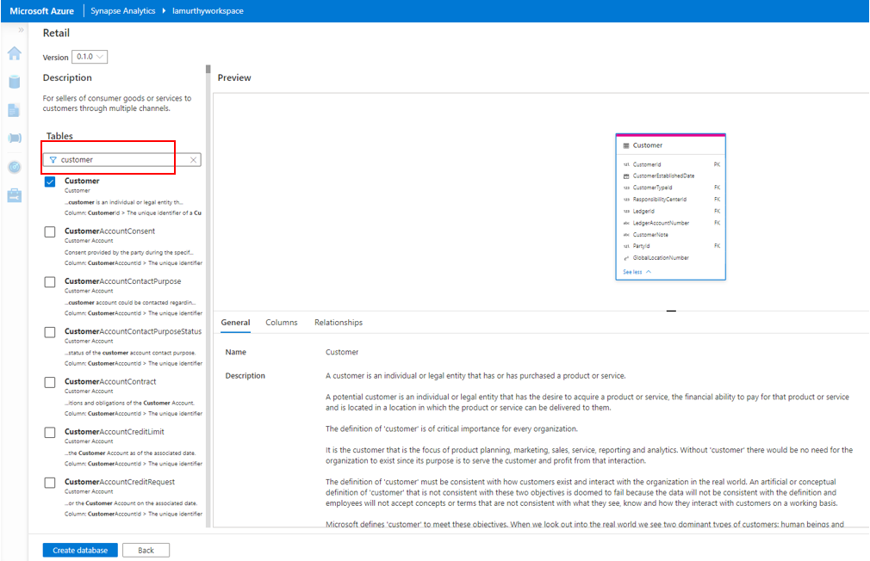Check the CustomerAccountContactPurposeStatus checkbox

50,332
